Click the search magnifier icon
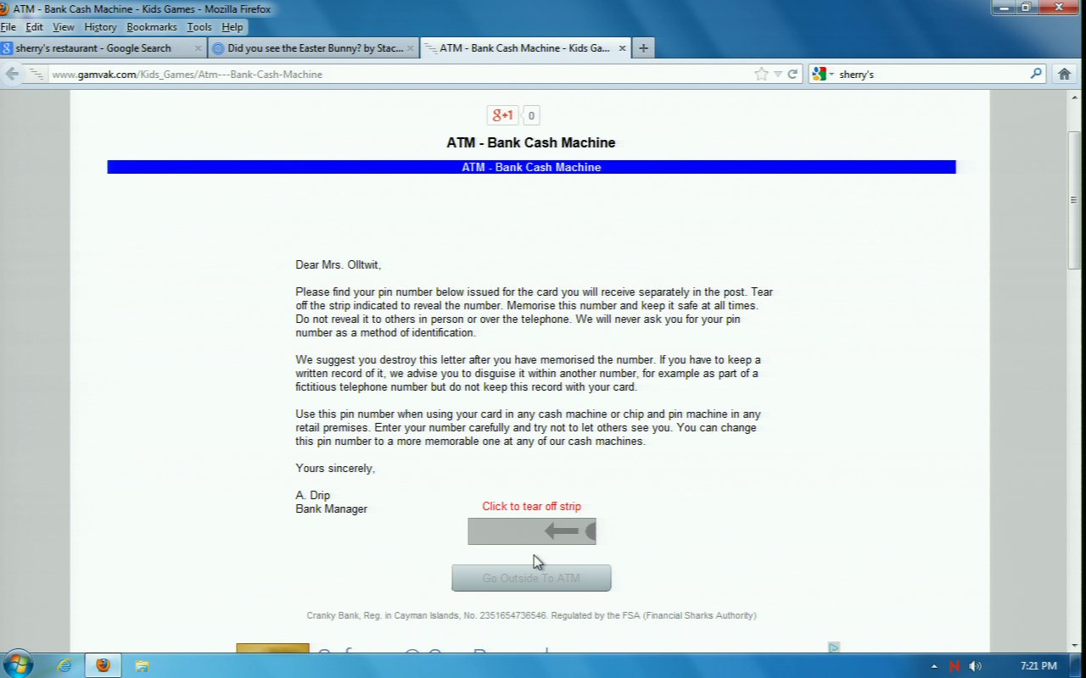1086x678 pixels. click(1036, 74)
